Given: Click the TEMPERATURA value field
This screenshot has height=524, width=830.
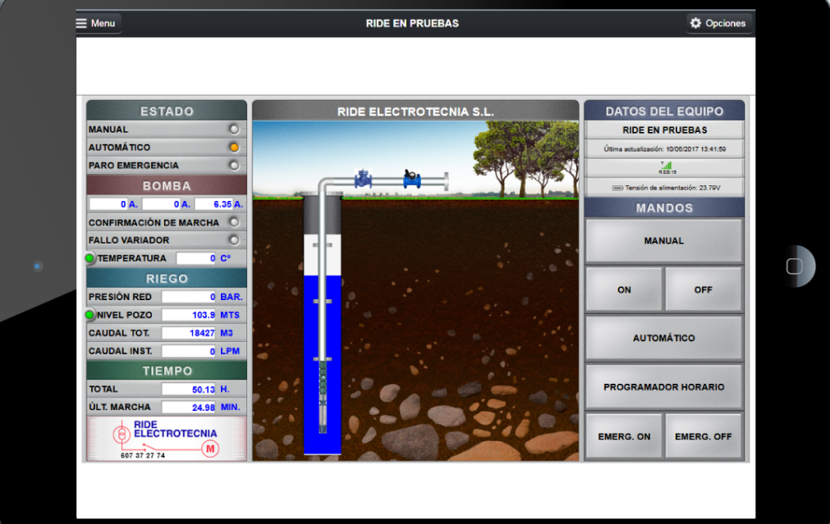Looking at the screenshot, I should (196, 258).
